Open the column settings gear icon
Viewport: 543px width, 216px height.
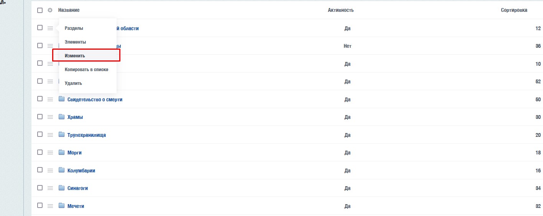coord(50,10)
